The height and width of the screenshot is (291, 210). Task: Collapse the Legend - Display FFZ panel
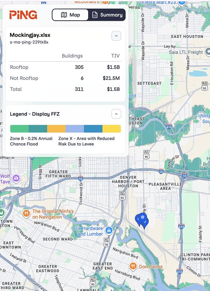[x=116, y=114]
